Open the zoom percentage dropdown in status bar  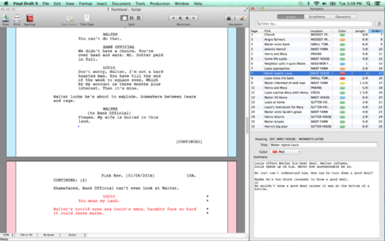click(x=8, y=235)
